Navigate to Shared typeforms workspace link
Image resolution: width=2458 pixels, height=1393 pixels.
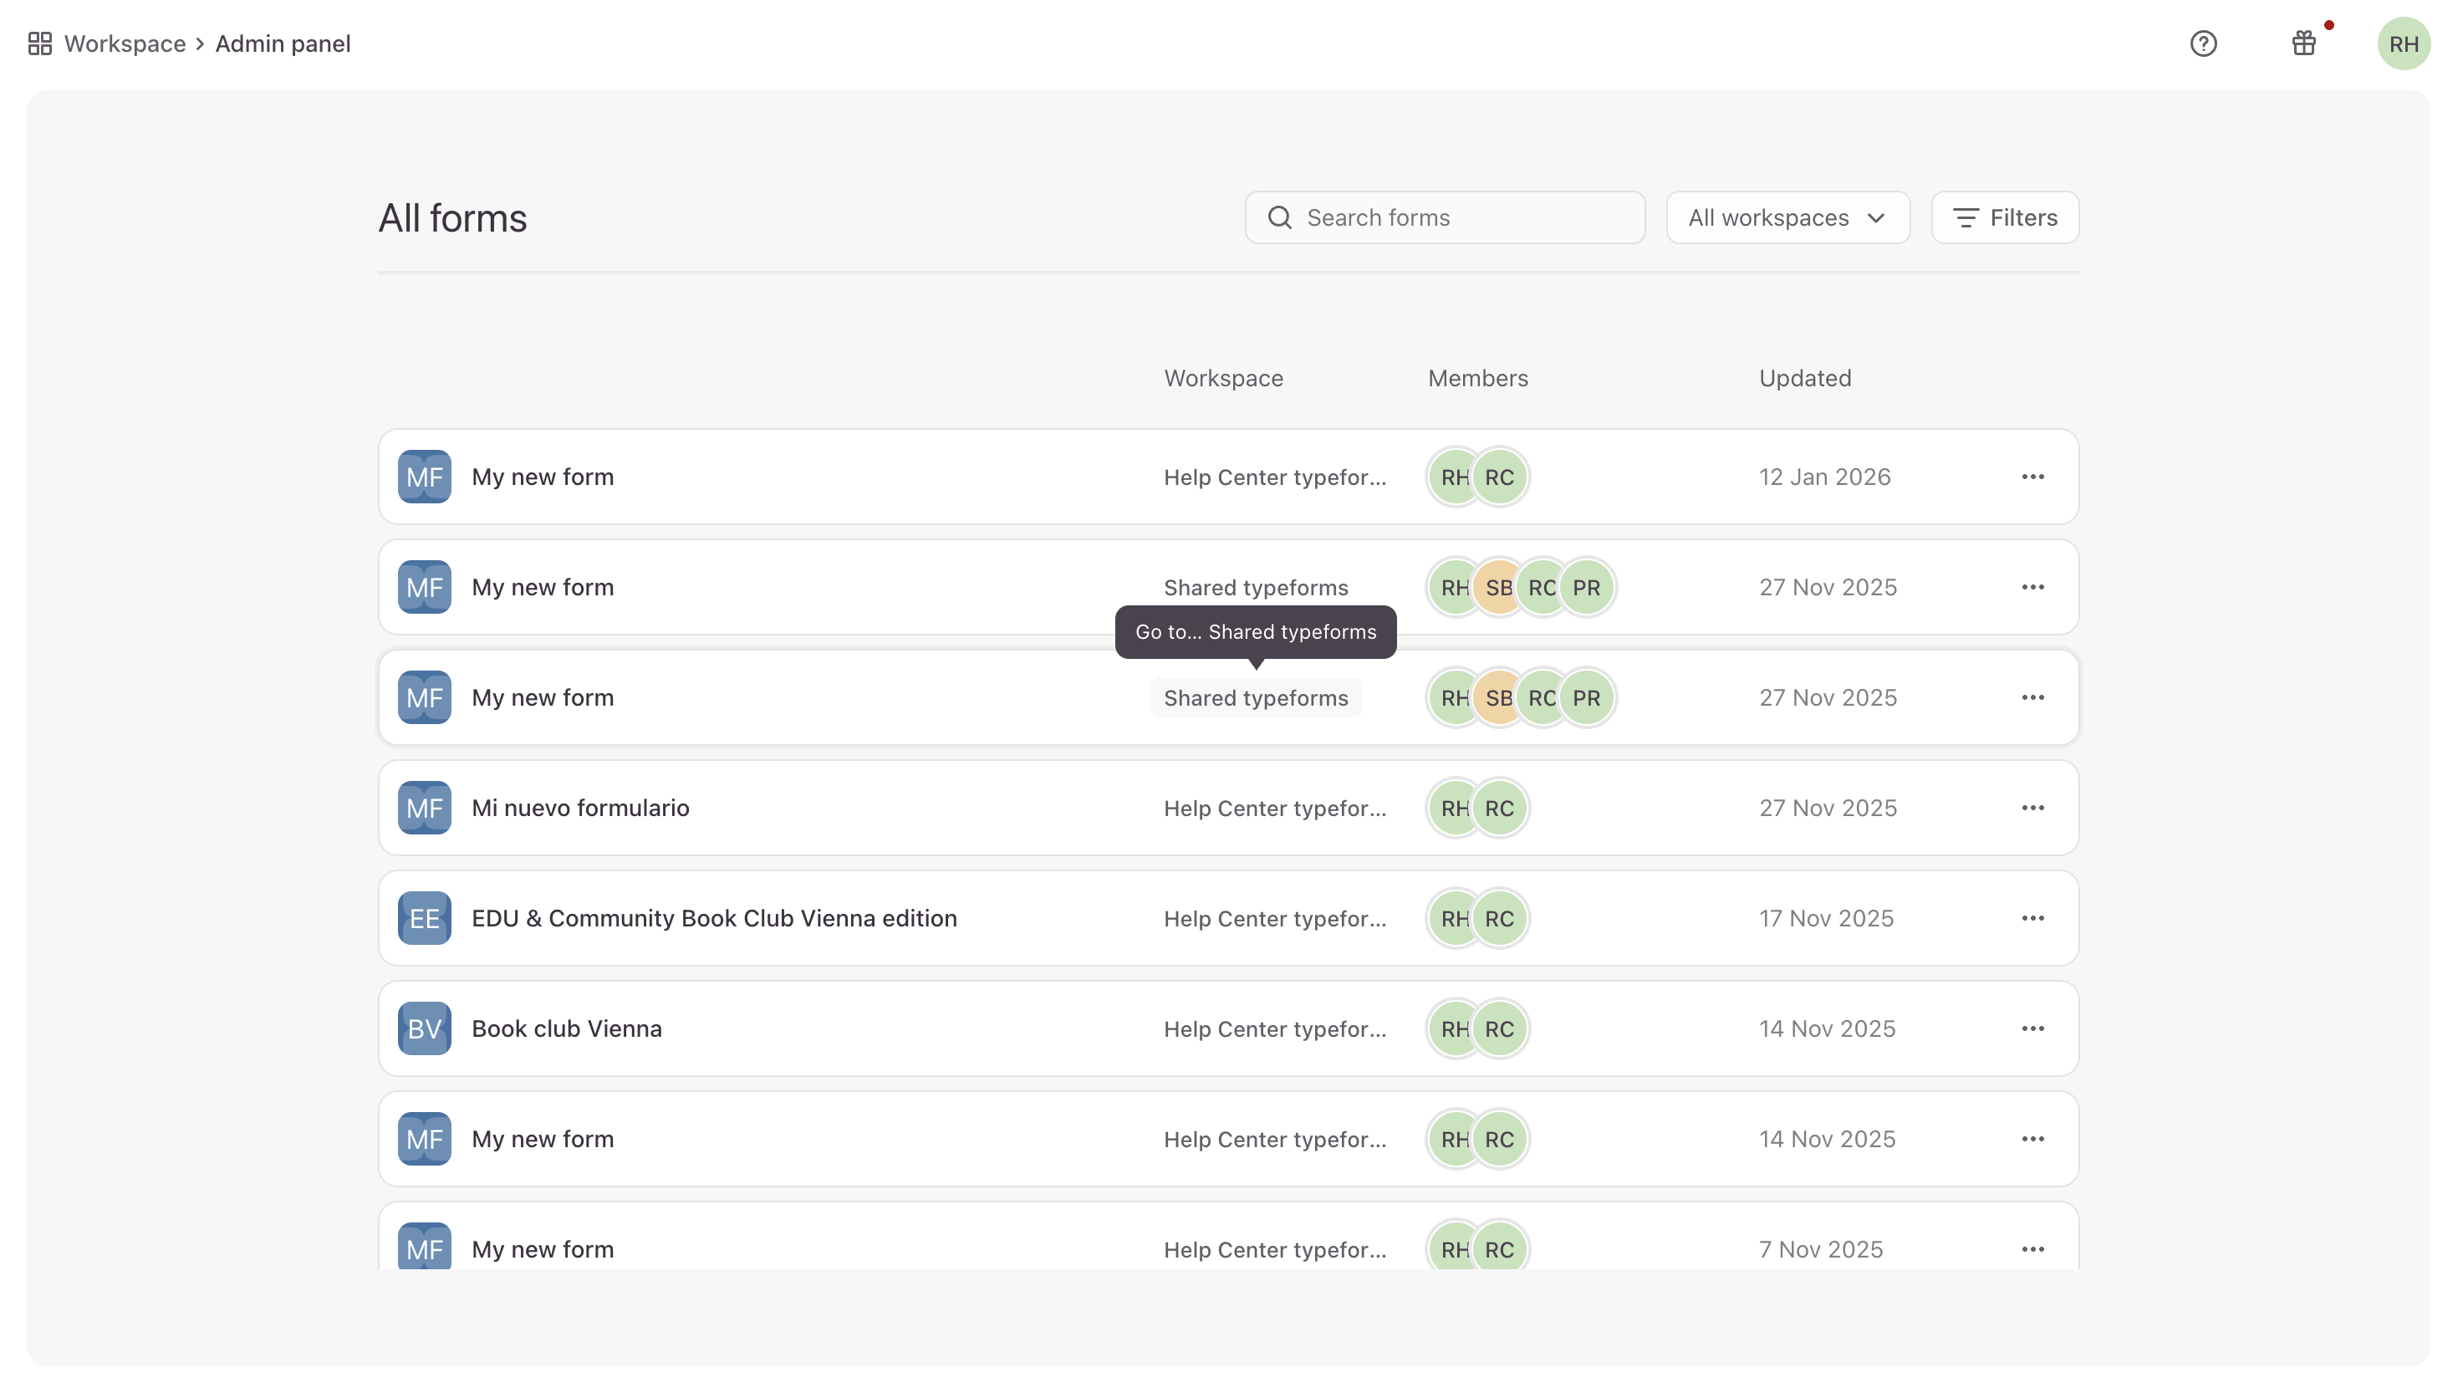coord(1255,697)
